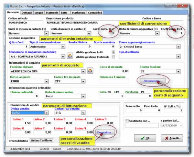Enable Abilita gestione Matricole checkbox
Screen dimensions: 194x157
[x=113, y=57]
